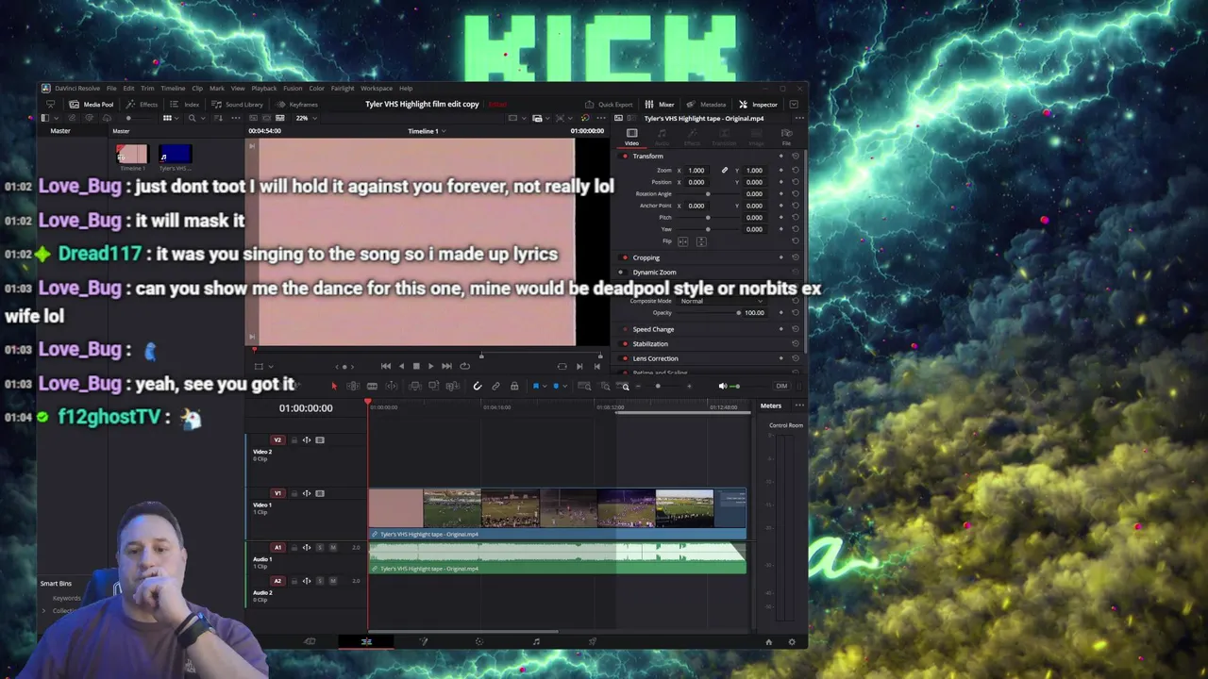Lock the Video 2 track
The height and width of the screenshot is (679, 1208).
[x=294, y=440]
